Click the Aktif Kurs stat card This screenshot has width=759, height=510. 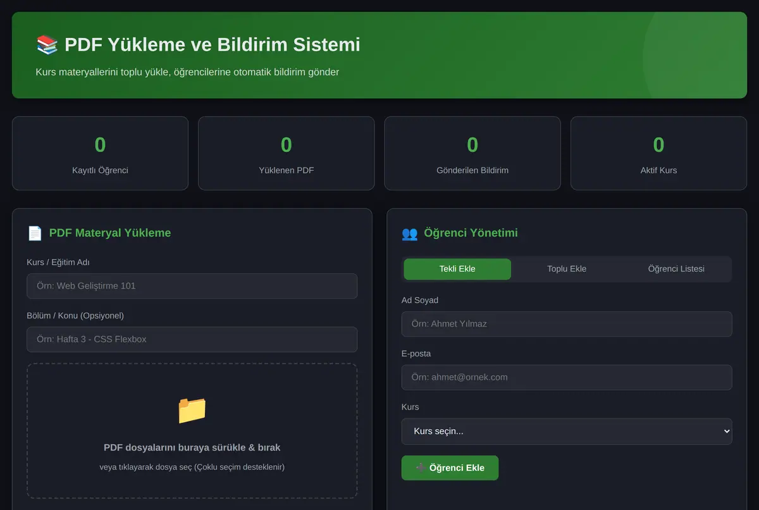tap(658, 153)
